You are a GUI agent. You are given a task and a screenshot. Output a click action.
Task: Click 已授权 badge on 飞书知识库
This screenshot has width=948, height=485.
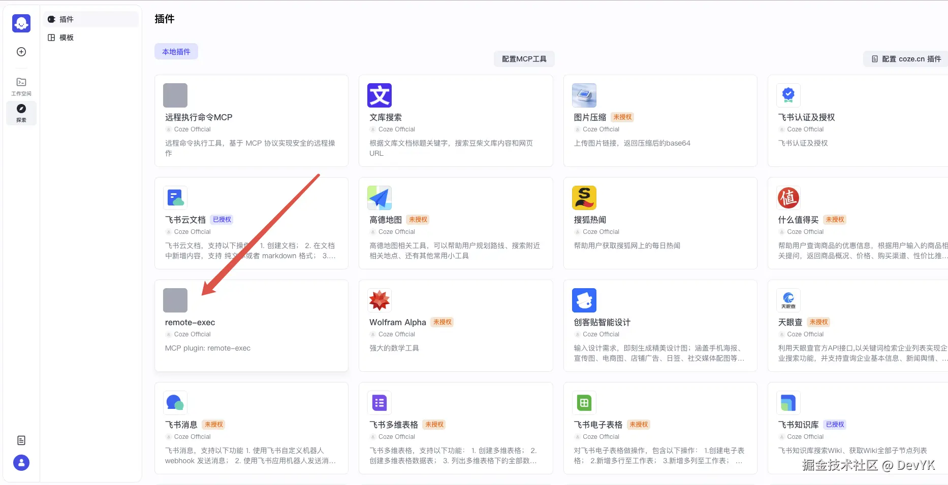835,425
